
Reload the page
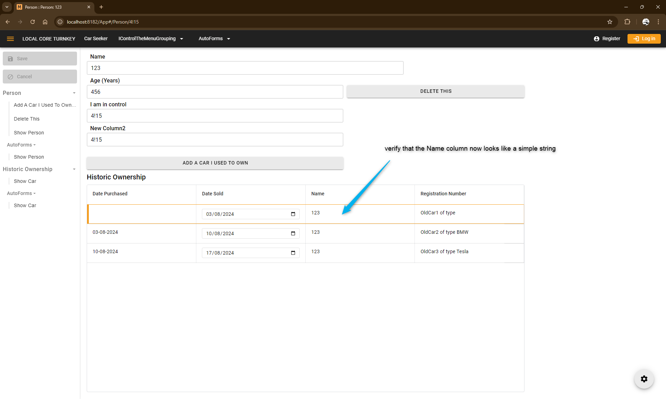[33, 22]
